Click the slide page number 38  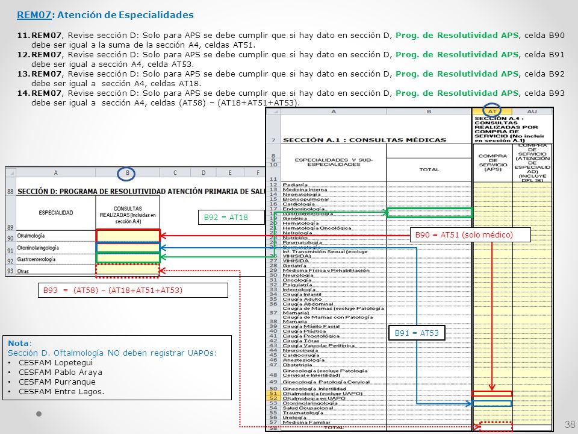coord(570,424)
